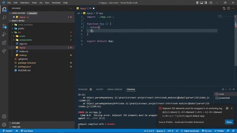Open the Manage gear icon

4,125
